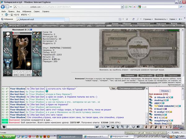Click Обновить to refresh user list
The image size is (186, 139).
[165, 91]
